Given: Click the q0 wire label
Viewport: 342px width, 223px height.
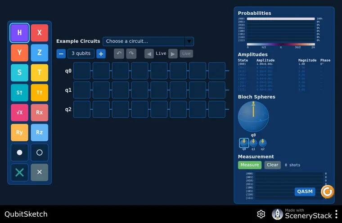Looking at the screenshot, I should click(68, 71).
